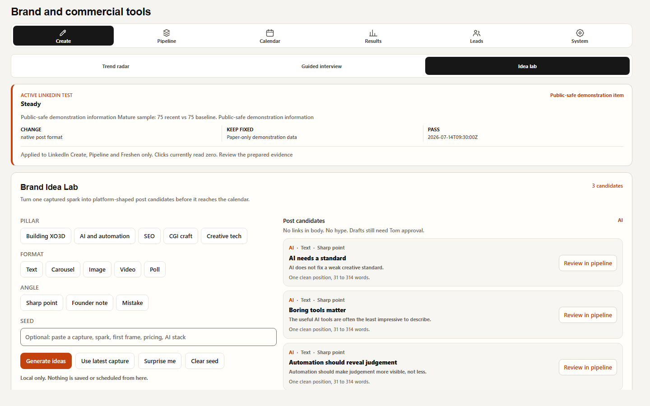Select the Text format option
Screen dimensions: 650x406
click(x=32, y=269)
